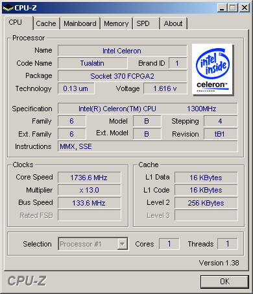Click the Socket 370 FCPGA2 package field

pyautogui.click(x=122, y=76)
